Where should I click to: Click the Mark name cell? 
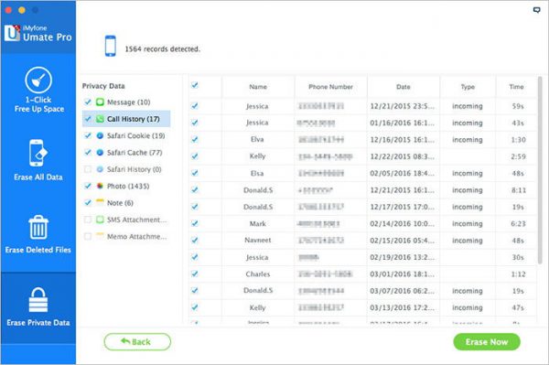(258, 223)
